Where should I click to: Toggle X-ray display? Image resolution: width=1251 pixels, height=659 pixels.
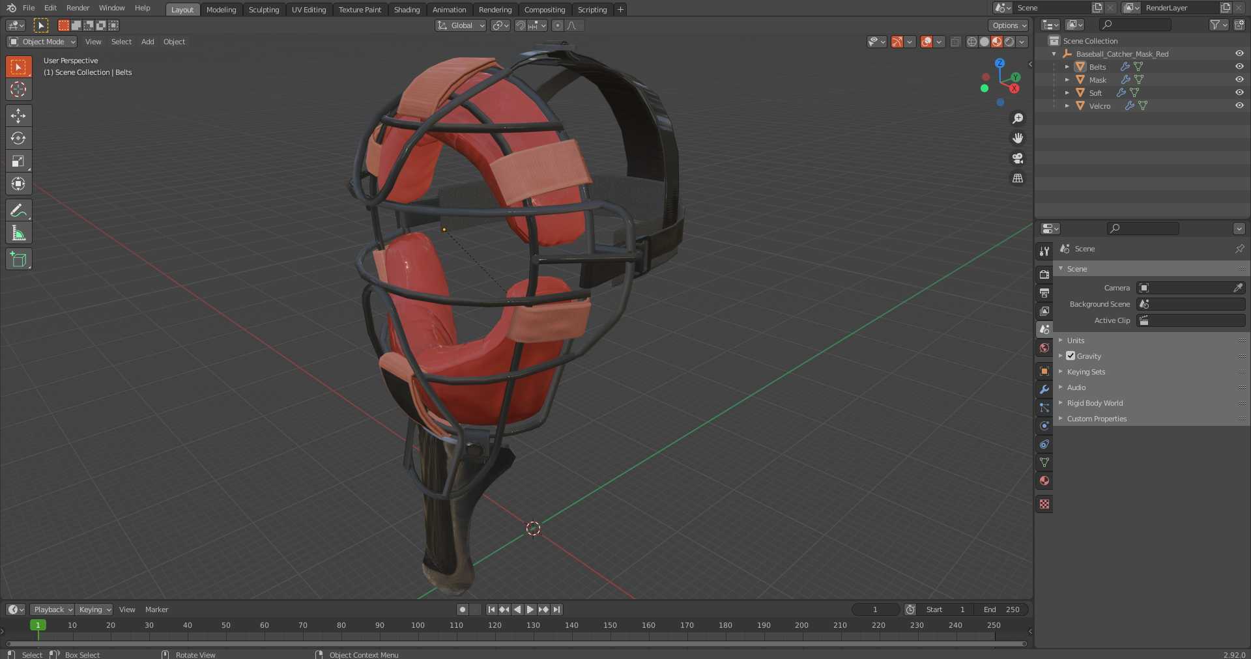(955, 42)
